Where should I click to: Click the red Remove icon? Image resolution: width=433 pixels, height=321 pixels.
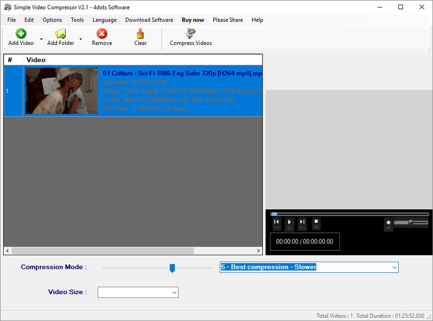102,34
